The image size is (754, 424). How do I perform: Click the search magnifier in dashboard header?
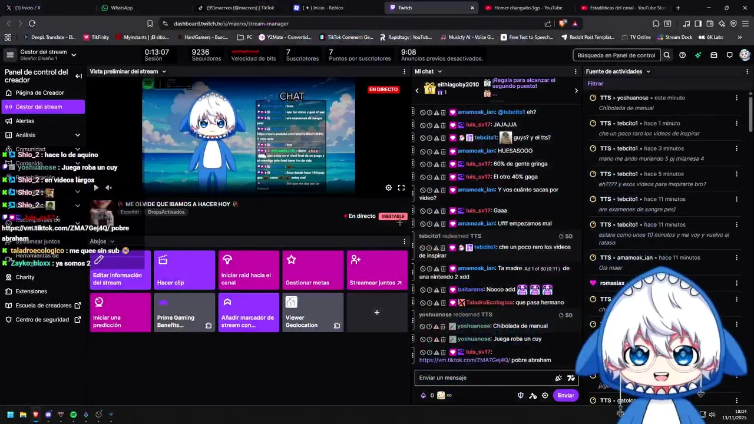click(667, 55)
